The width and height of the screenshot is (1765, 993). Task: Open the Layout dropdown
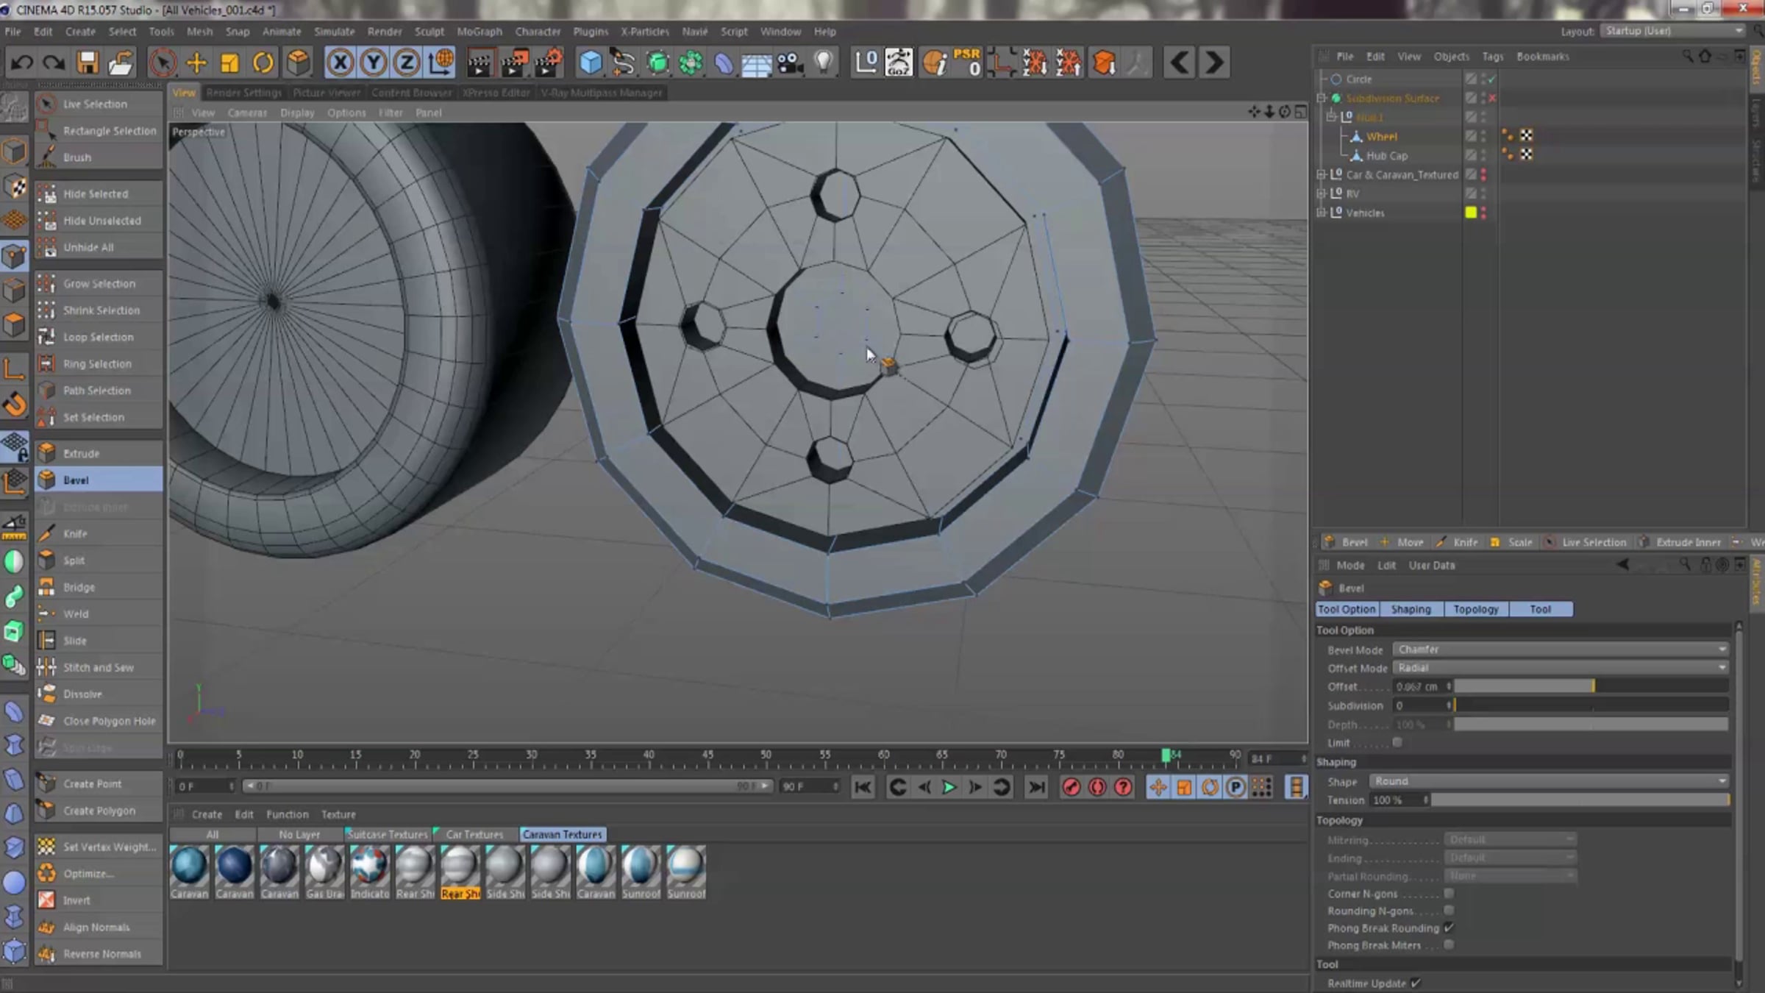point(1673,31)
